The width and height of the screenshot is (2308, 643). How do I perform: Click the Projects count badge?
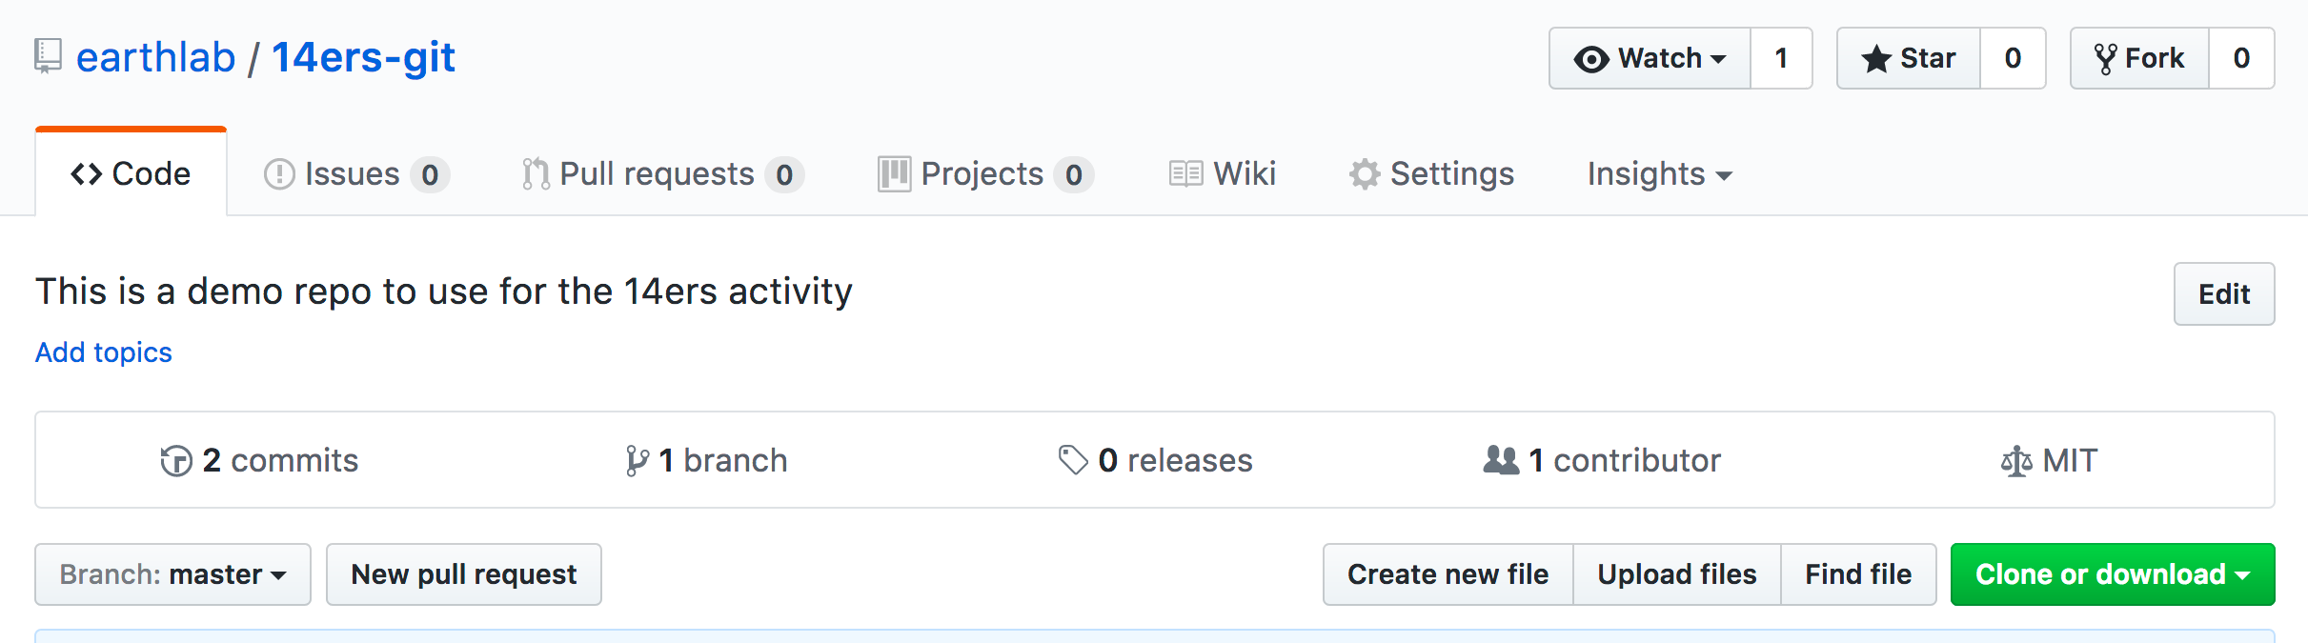(1074, 174)
